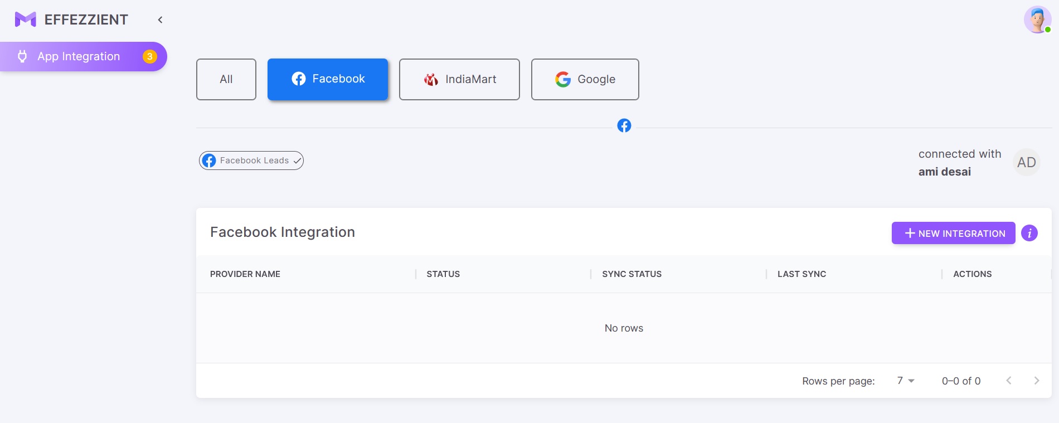The image size is (1059, 423).
Task: Select the IndiaMart tab
Action: 459,79
